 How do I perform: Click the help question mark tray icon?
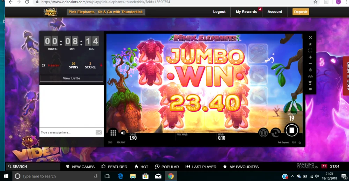coord(285,176)
